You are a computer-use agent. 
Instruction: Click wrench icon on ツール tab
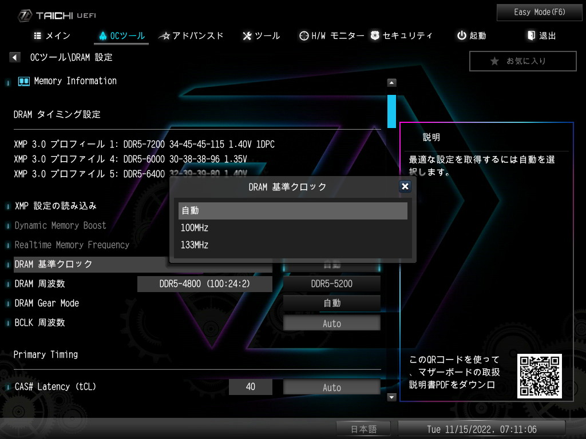tap(247, 36)
